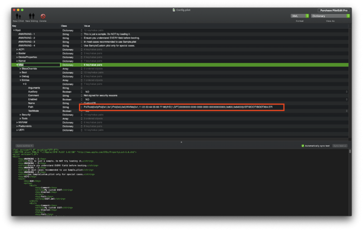Click the Config.plist document icon in title bar
The image size is (363, 231).
coord(174,10)
